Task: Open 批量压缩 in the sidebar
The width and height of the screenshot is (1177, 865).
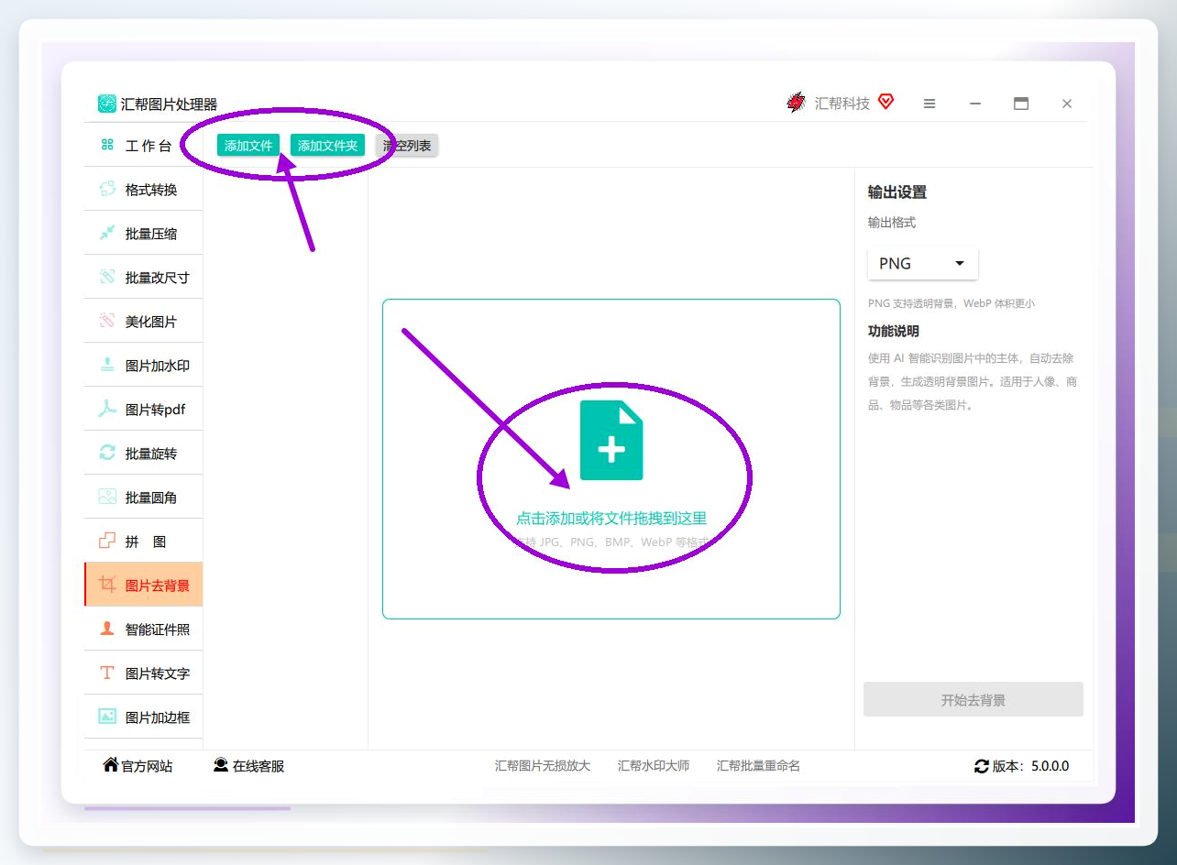Action: pos(143,234)
